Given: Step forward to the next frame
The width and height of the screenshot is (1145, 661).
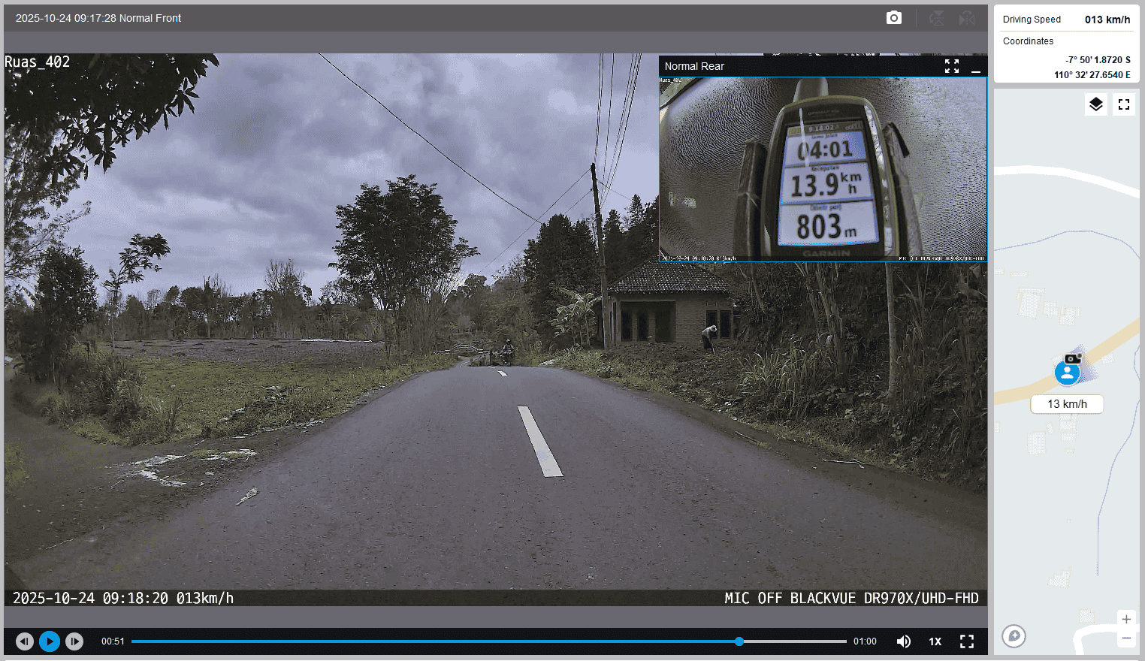Looking at the screenshot, I should pos(74,641).
